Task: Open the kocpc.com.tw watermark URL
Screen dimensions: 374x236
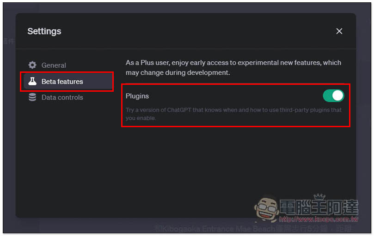Action: point(319,219)
